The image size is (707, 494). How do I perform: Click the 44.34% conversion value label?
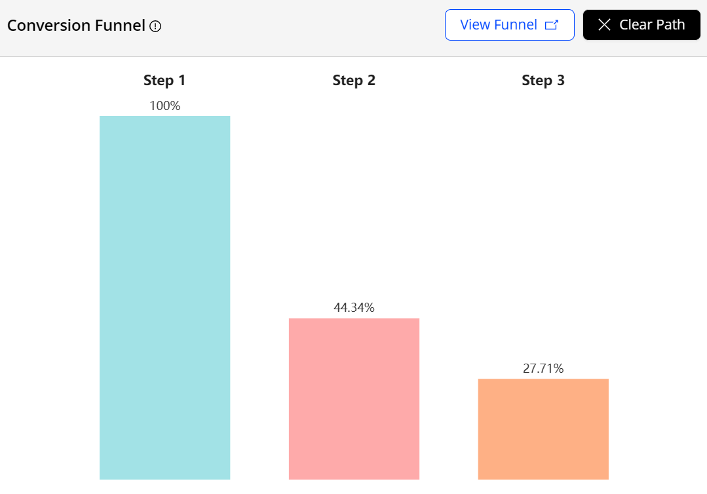coord(354,307)
